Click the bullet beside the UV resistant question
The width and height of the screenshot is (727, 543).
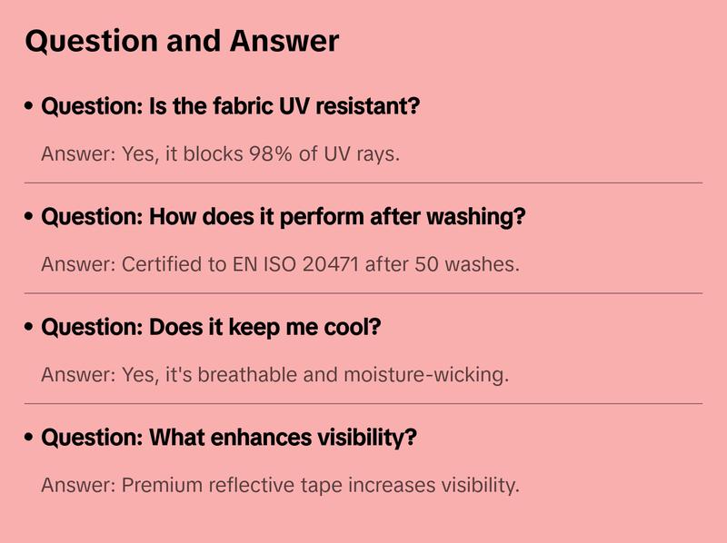(x=30, y=107)
